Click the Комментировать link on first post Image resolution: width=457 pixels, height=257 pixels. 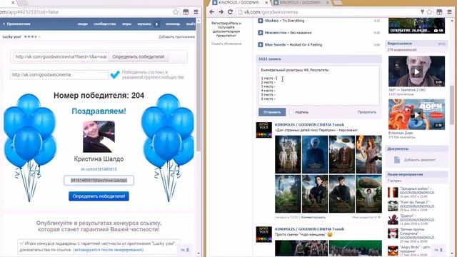tap(313, 217)
